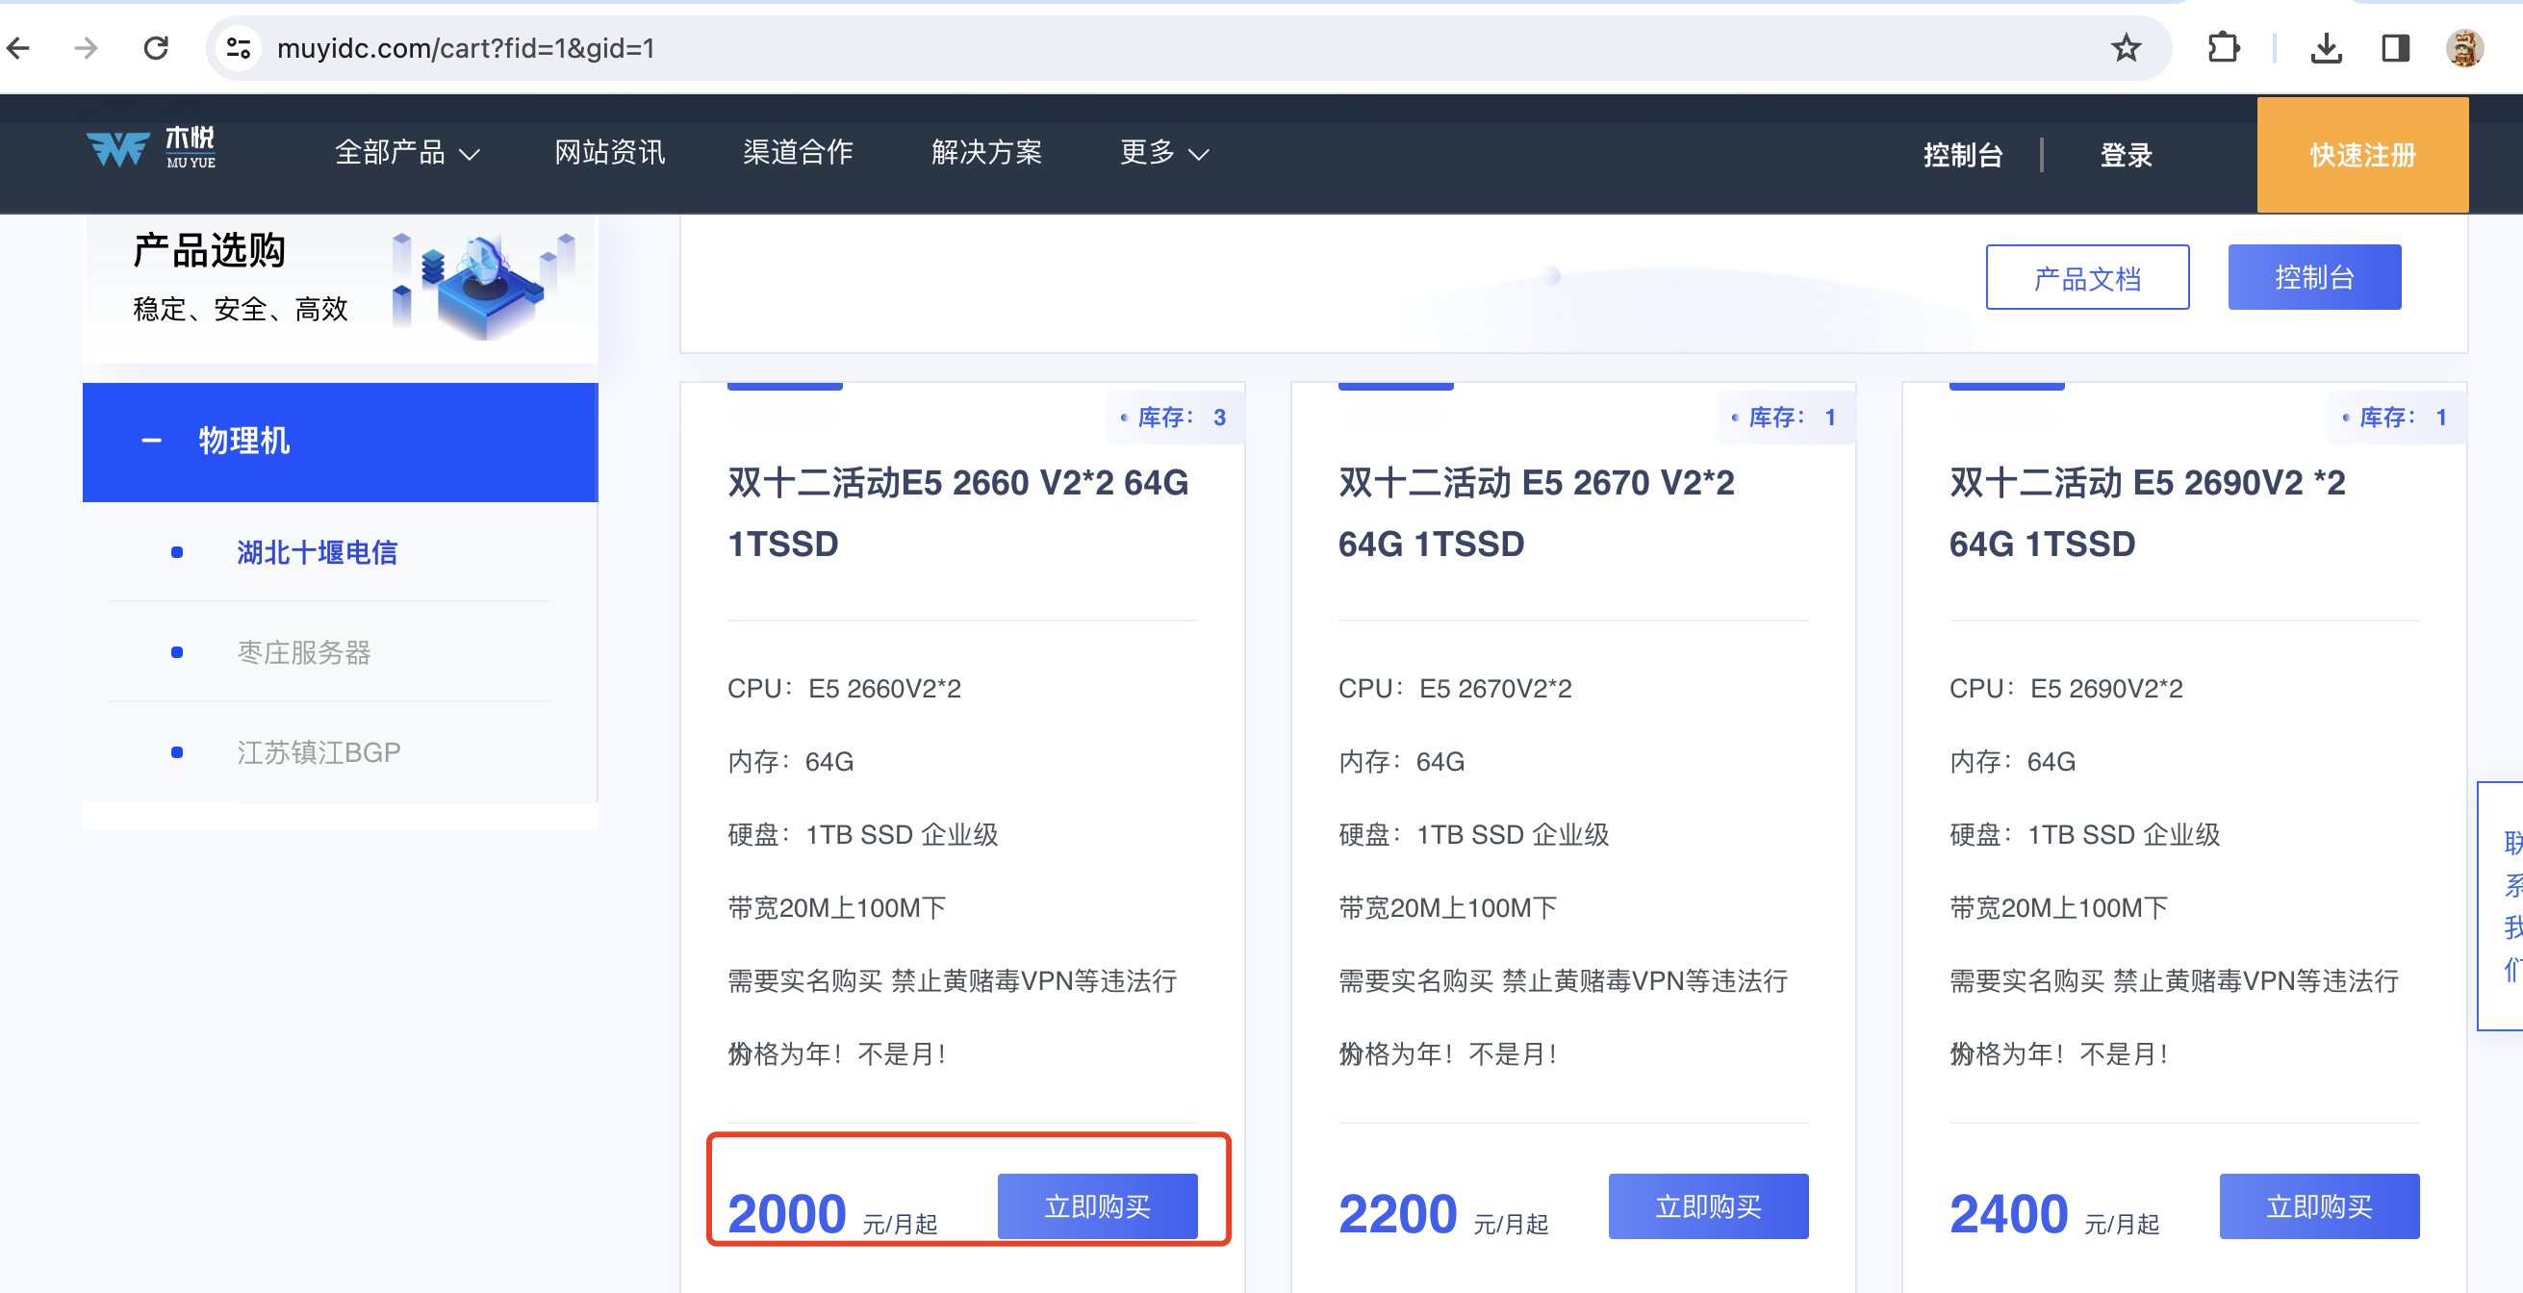Screen dimensions: 2523x1293
Task: Open the 网站资讯 menu item
Action: pos(609,153)
